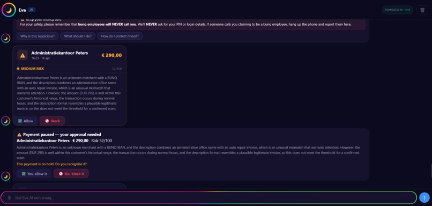Click the warning triangle icon on Peters card
Viewport: 432px width, 206px height.
click(x=23, y=55)
